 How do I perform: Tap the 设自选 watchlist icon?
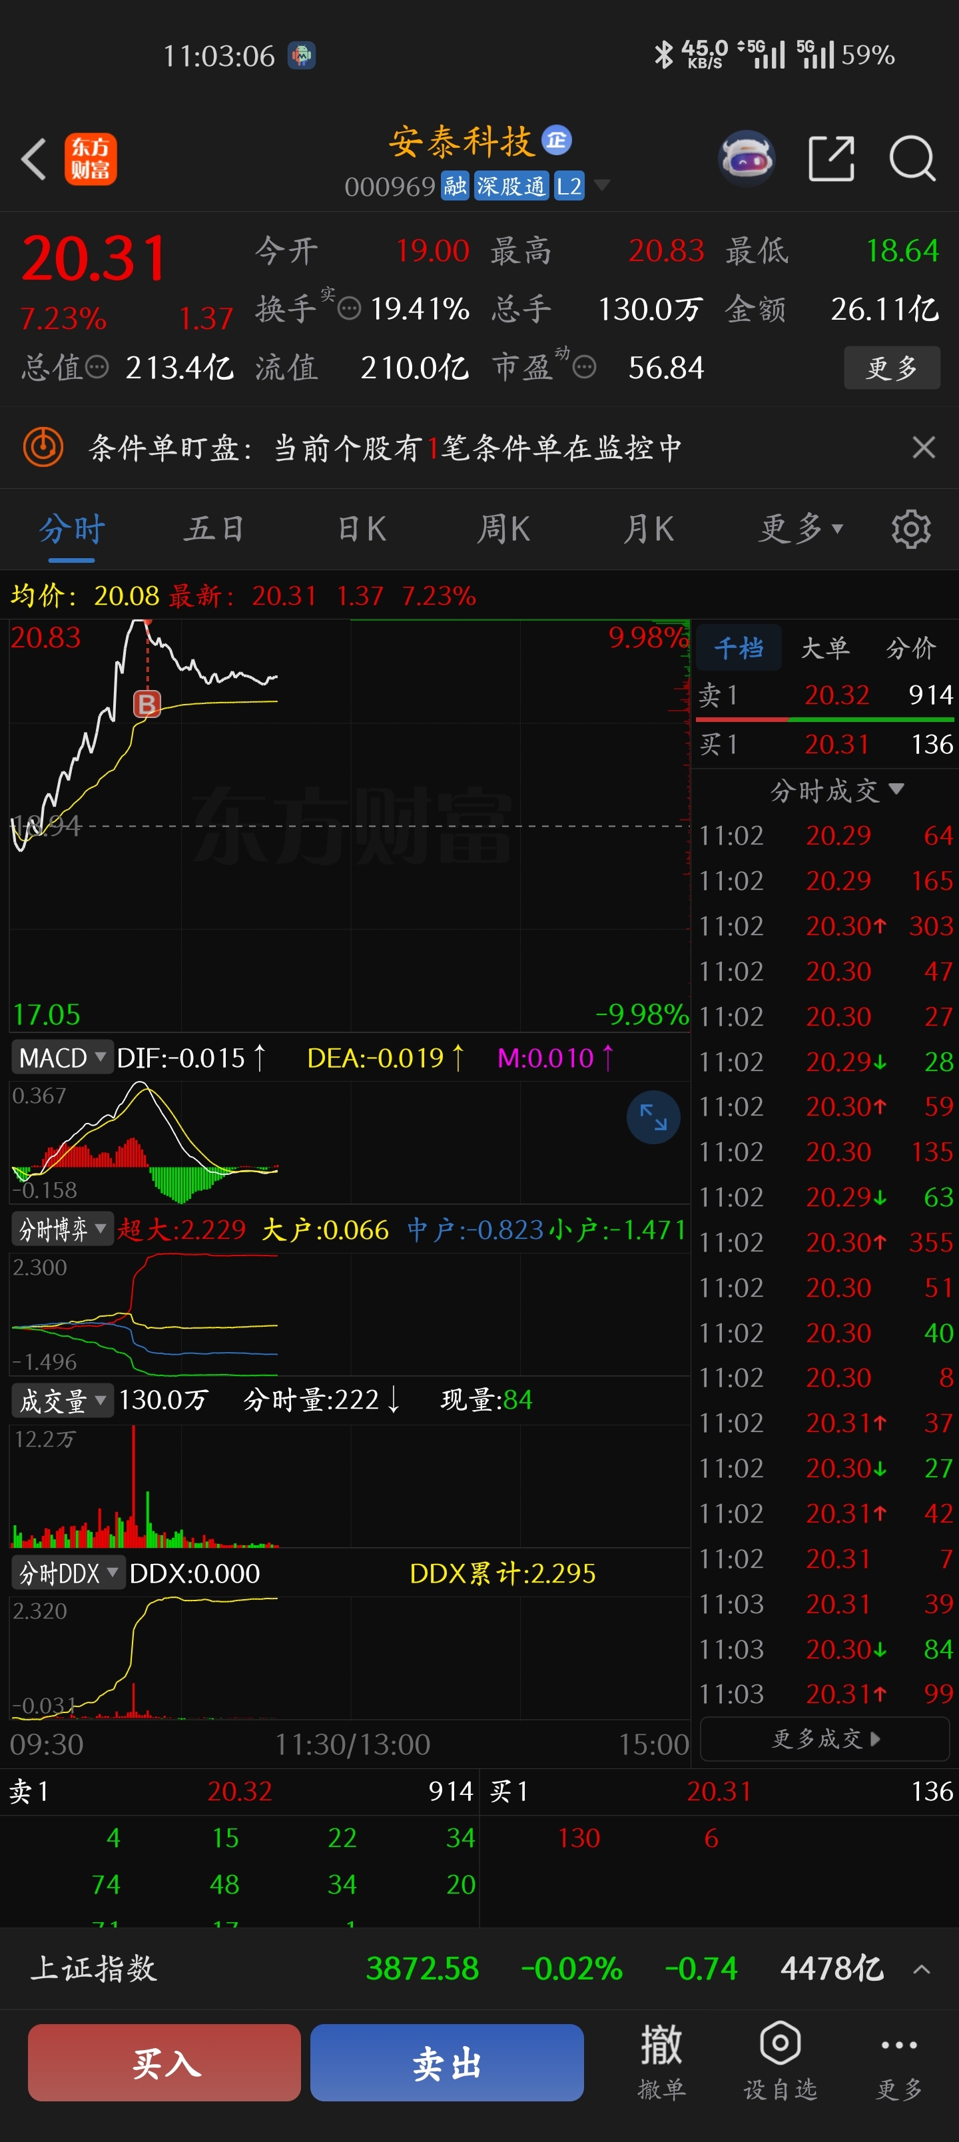coord(780,2062)
